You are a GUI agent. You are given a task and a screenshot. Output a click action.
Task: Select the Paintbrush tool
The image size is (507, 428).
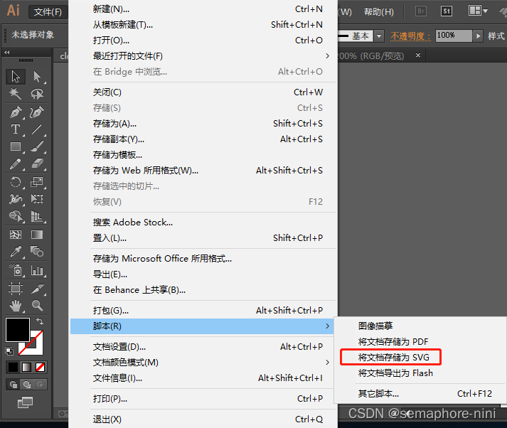coord(37,146)
